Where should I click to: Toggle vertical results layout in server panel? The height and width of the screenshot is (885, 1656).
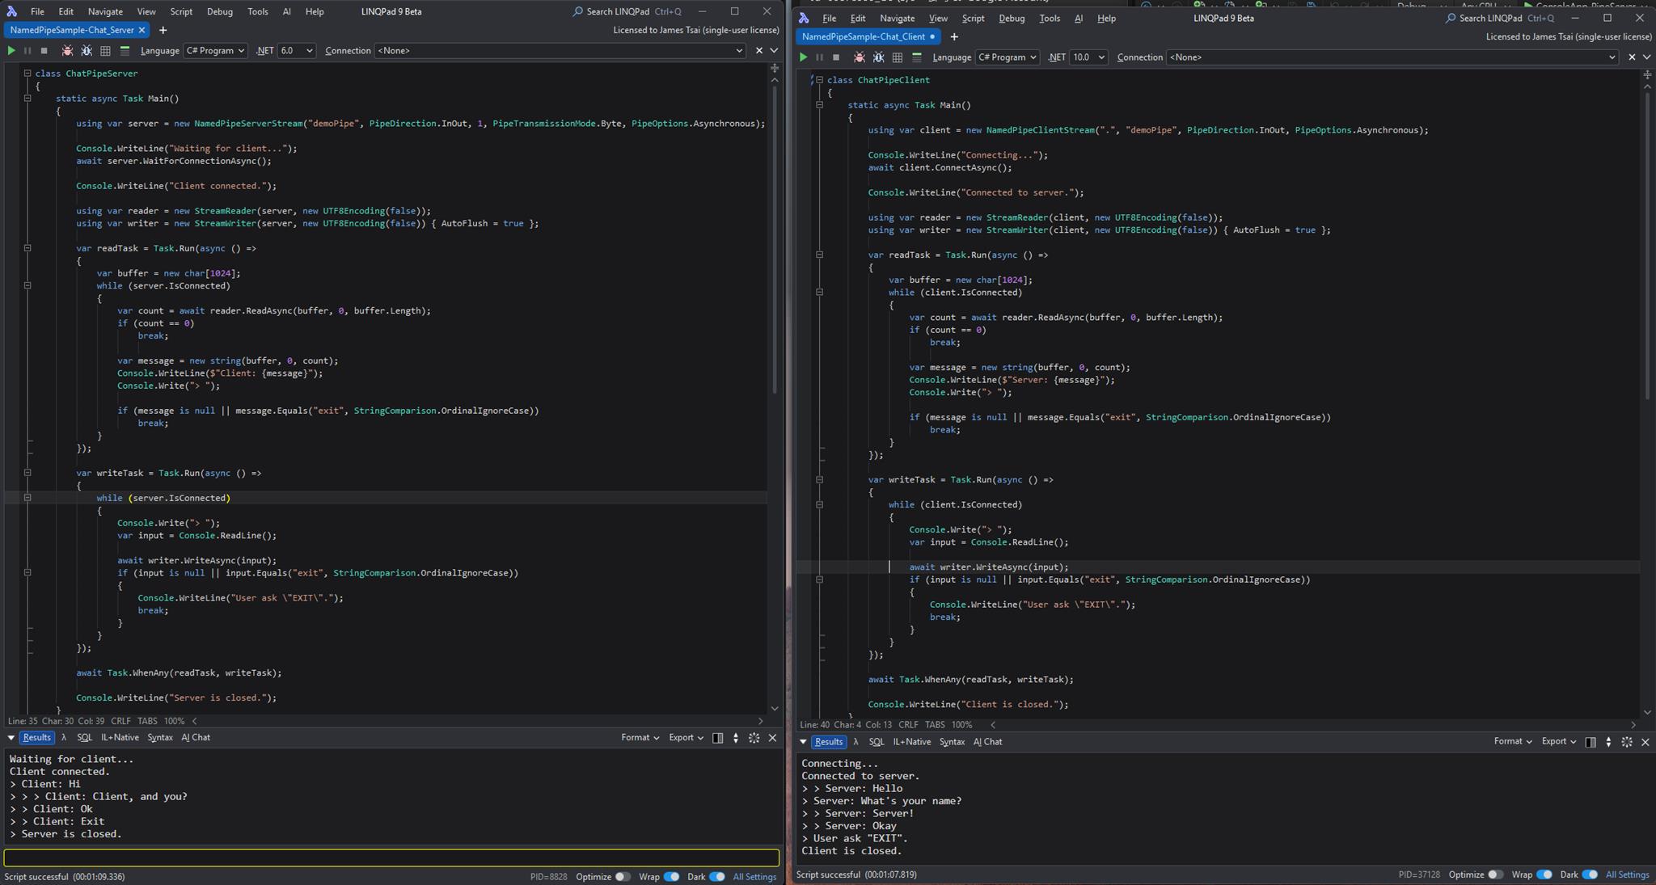[717, 737]
